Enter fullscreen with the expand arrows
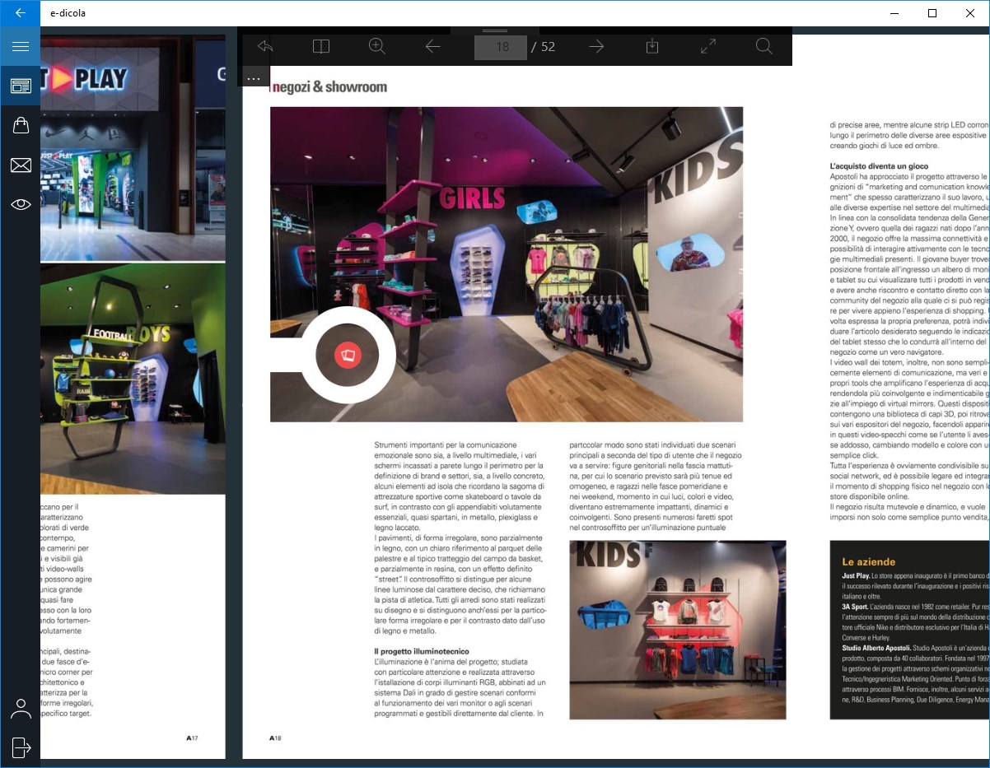The image size is (990, 768). (x=708, y=47)
